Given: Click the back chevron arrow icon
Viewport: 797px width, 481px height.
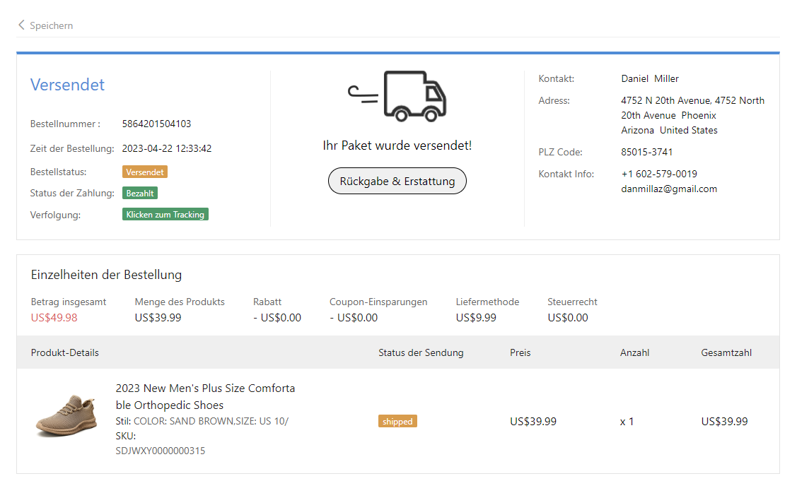Looking at the screenshot, I should (22, 25).
